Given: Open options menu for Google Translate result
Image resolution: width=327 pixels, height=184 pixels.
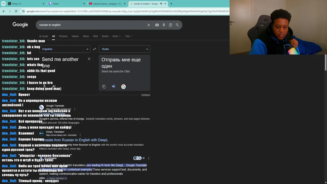Looking at the screenshot, I should click(x=75, y=109).
